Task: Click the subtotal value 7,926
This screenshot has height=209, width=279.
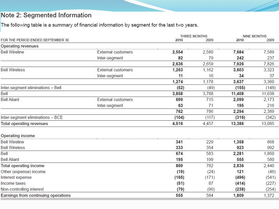Action: (x=238, y=64)
